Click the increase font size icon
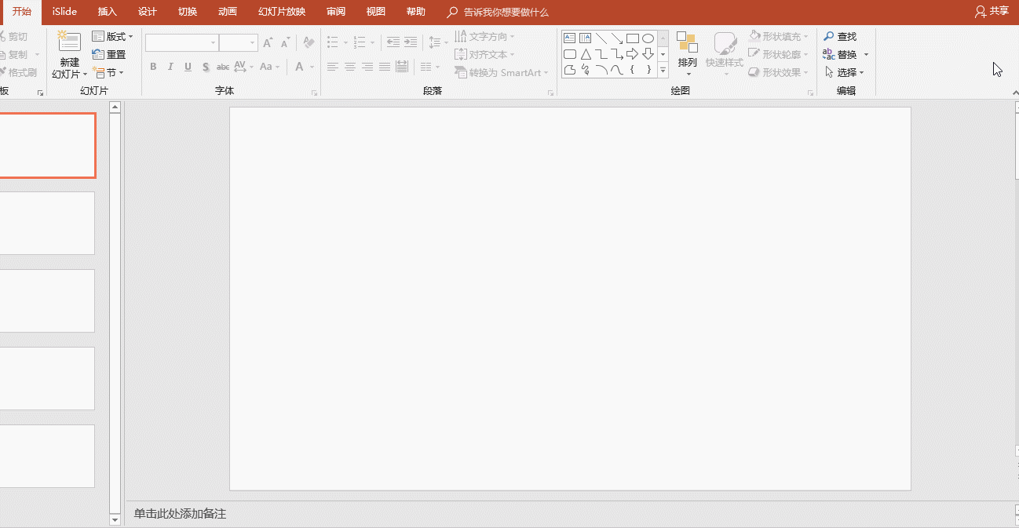This screenshot has height=528, width=1019. click(268, 42)
